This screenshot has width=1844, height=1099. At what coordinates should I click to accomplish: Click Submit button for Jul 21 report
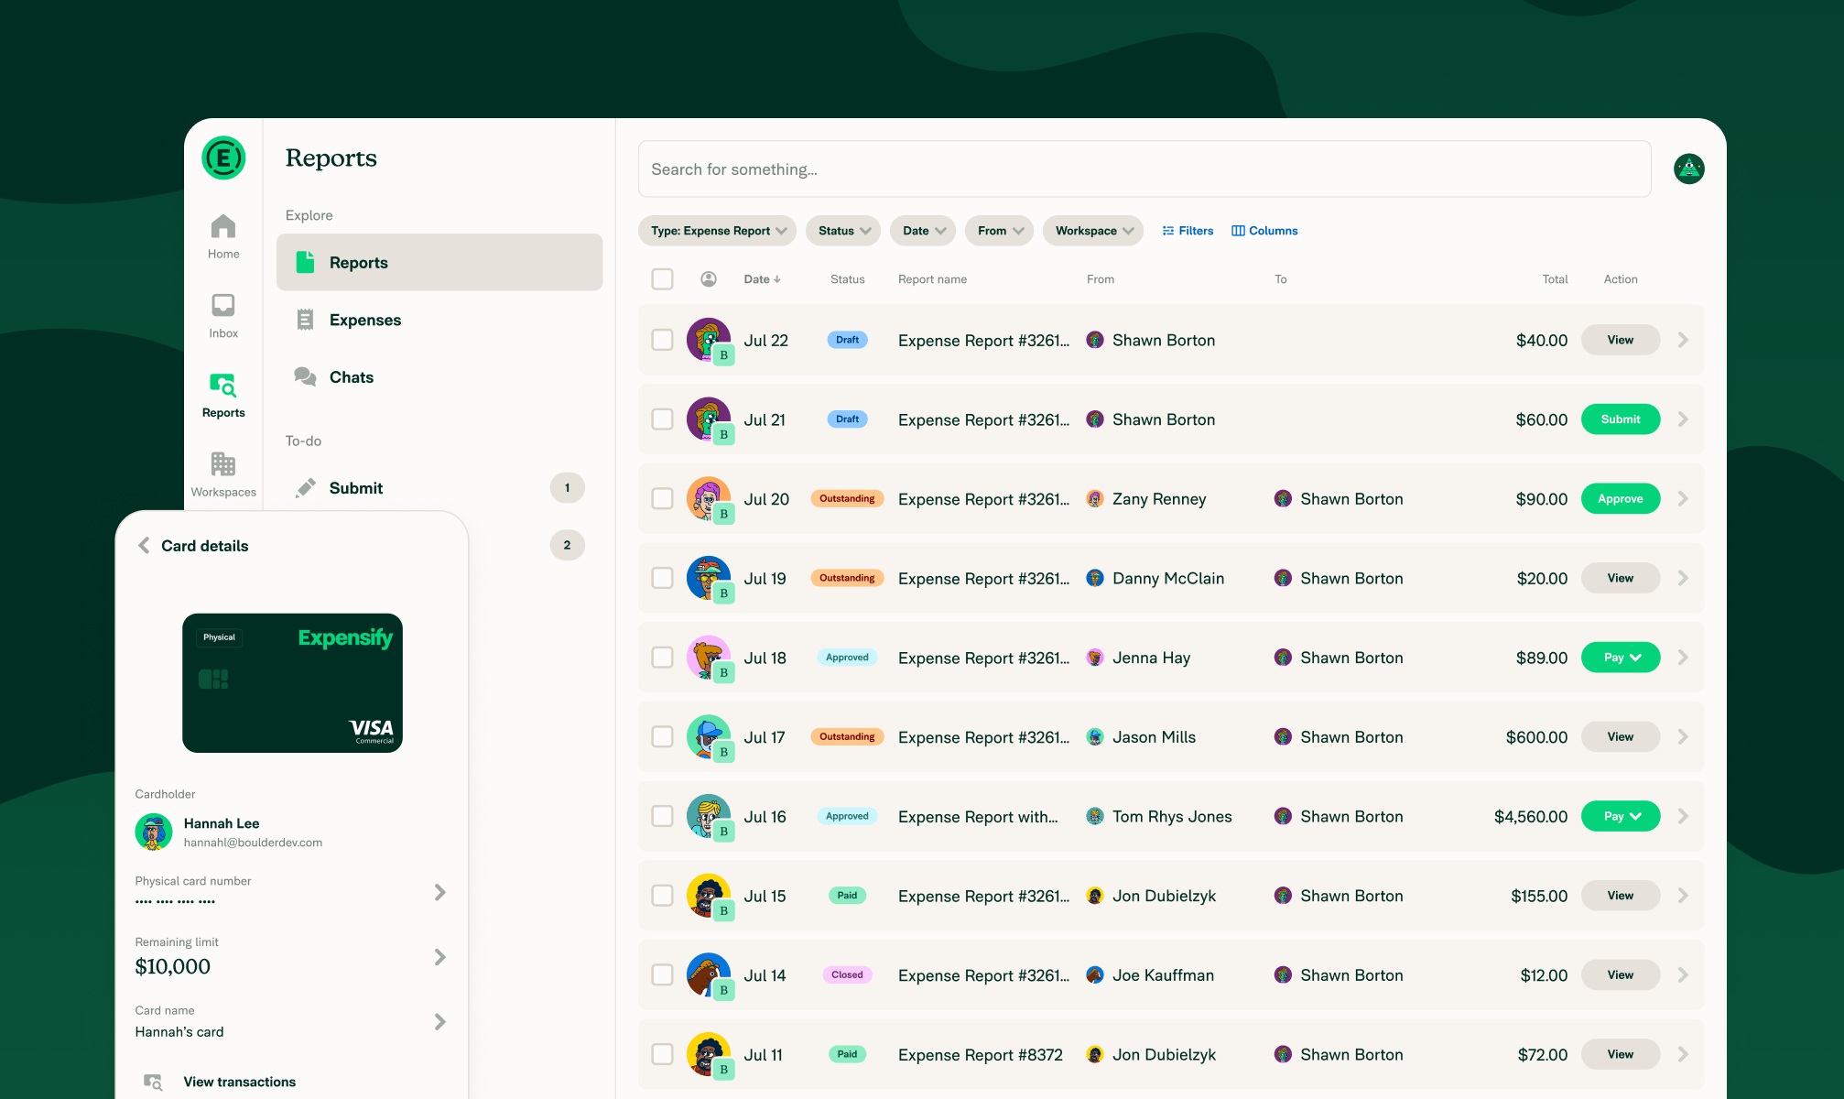tap(1621, 419)
